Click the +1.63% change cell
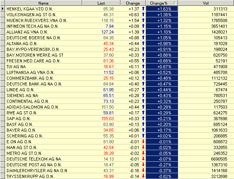 click(162, 9)
